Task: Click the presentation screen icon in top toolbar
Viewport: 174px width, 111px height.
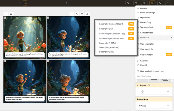Action: pos(160,3)
